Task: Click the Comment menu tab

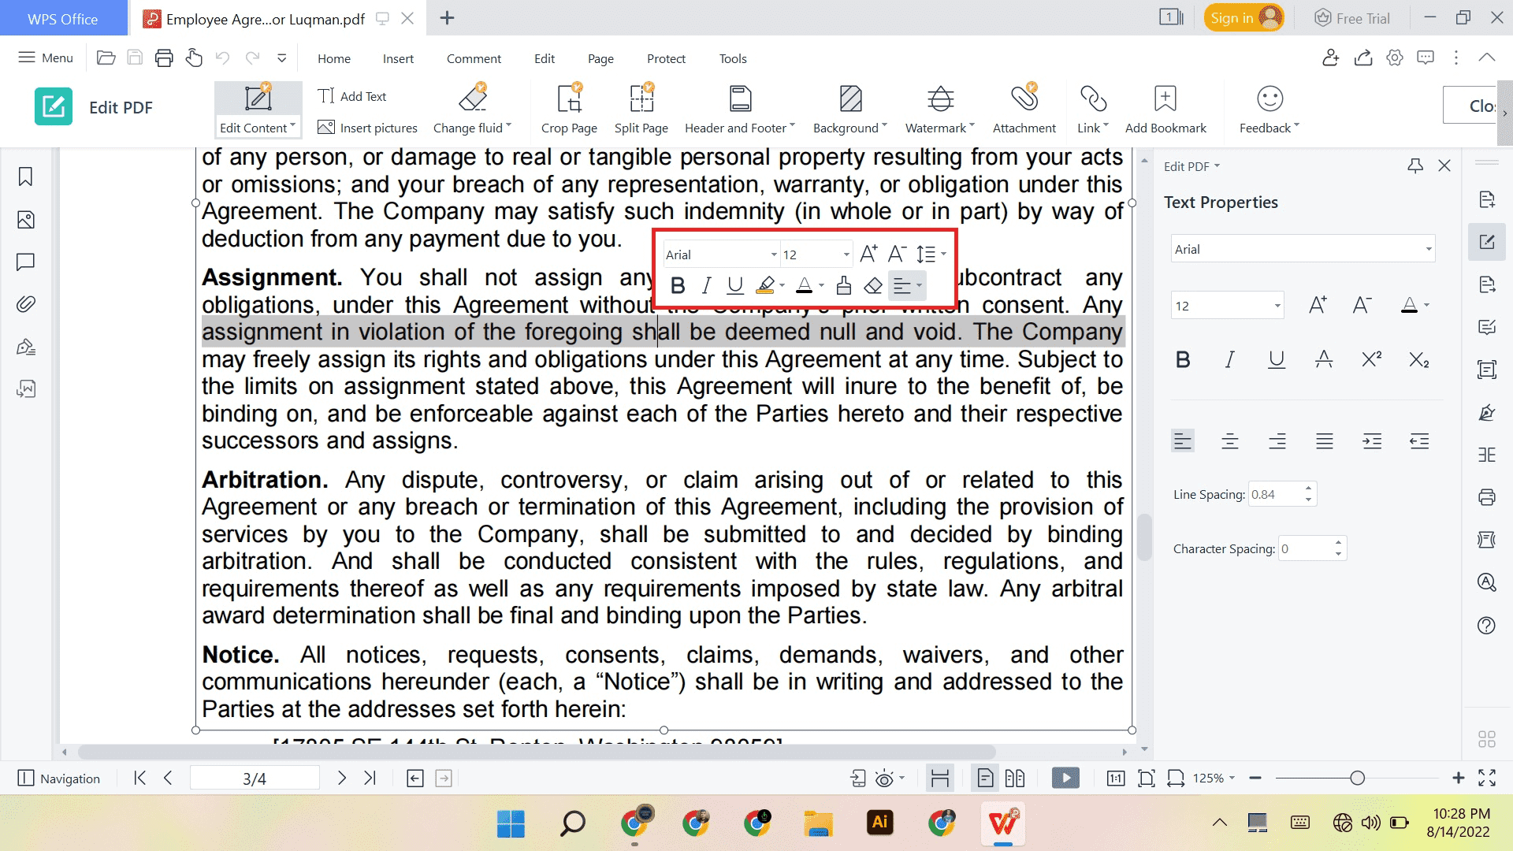Action: click(474, 58)
